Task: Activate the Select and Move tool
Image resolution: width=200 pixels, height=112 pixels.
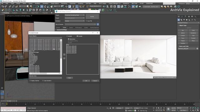Action: tap(42, 7)
